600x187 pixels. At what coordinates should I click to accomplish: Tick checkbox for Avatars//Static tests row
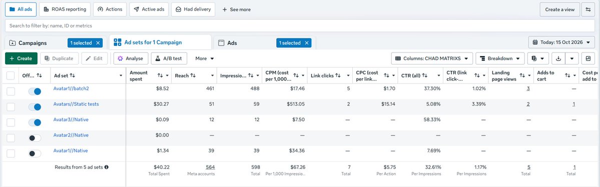11,107
